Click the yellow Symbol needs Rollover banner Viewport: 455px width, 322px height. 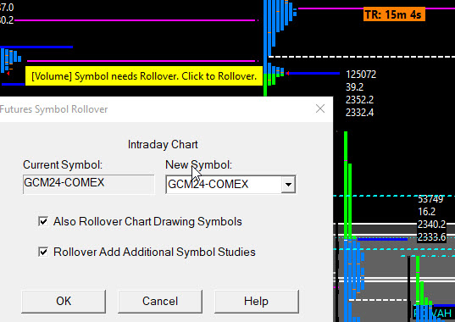[144, 76]
